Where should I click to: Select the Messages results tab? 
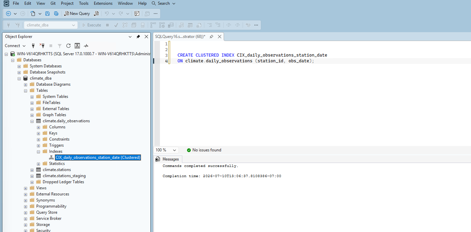168,159
